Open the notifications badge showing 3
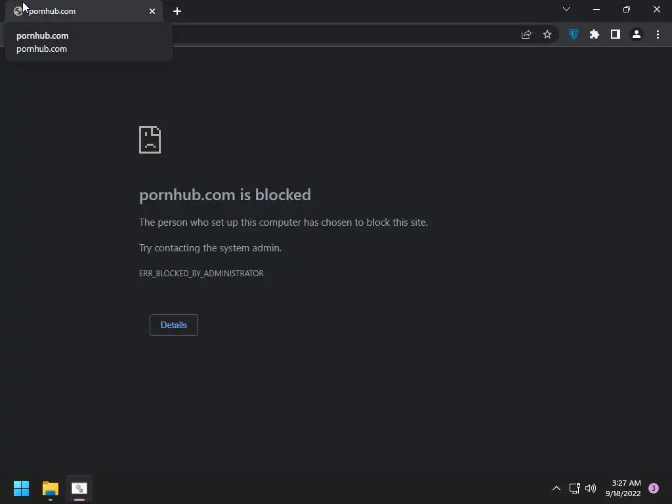Screen dimensions: 672x504 (654, 488)
